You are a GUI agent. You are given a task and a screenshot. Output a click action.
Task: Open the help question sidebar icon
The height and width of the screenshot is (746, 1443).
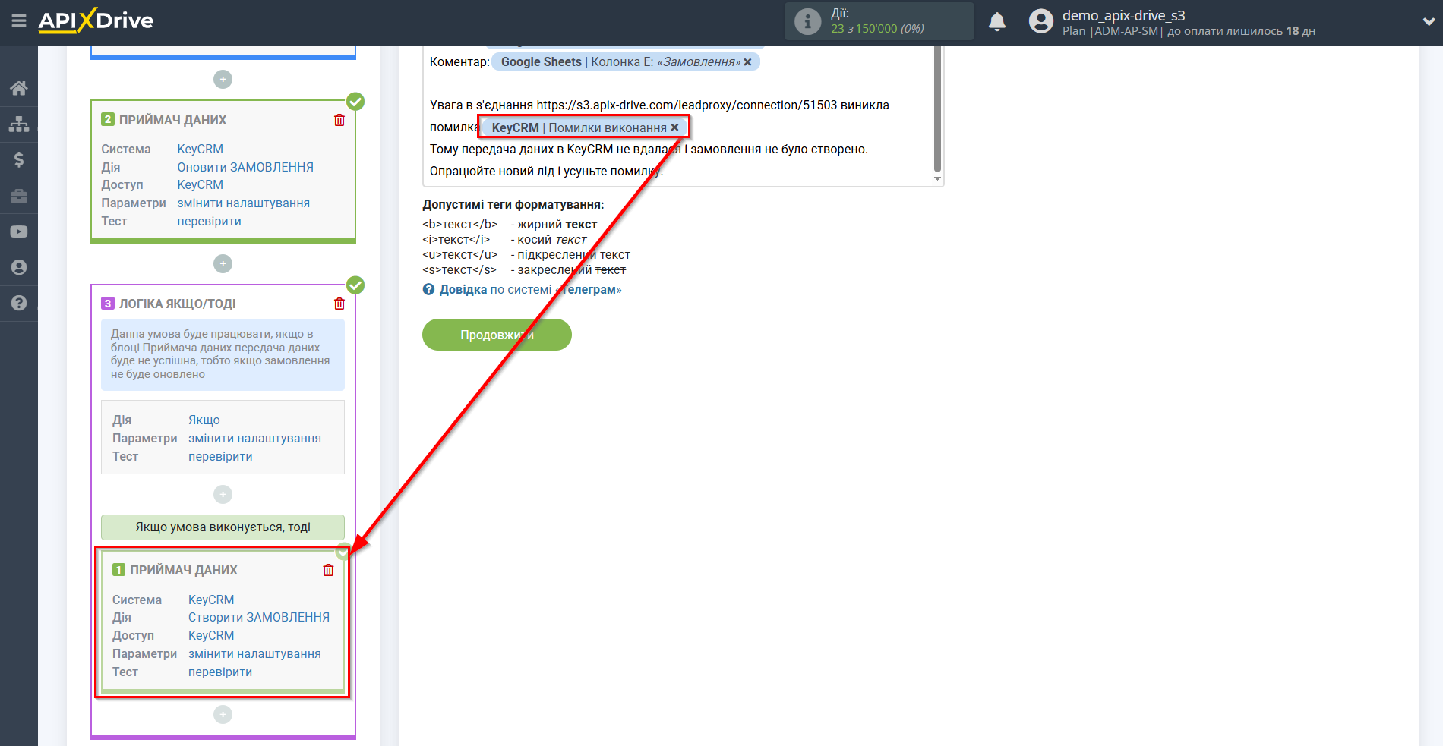pos(19,303)
